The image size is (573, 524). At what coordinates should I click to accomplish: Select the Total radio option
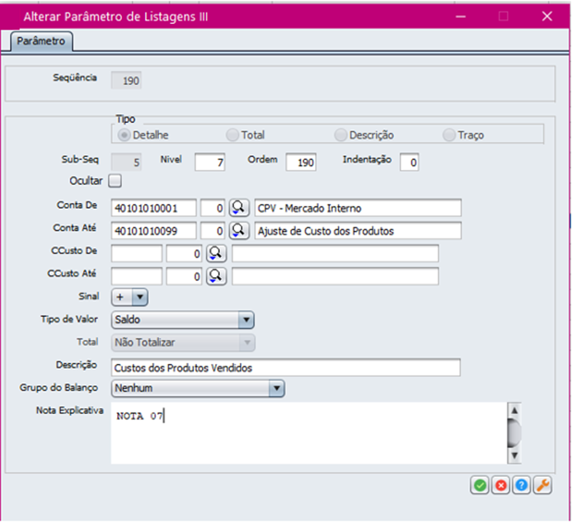tap(233, 135)
